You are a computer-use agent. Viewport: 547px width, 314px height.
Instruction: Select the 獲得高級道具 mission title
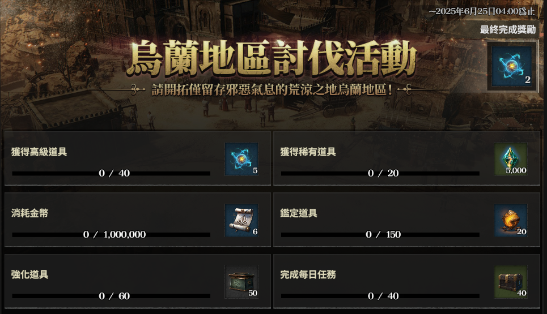point(39,152)
